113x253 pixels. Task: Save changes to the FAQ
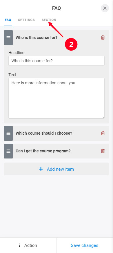(x=85, y=245)
